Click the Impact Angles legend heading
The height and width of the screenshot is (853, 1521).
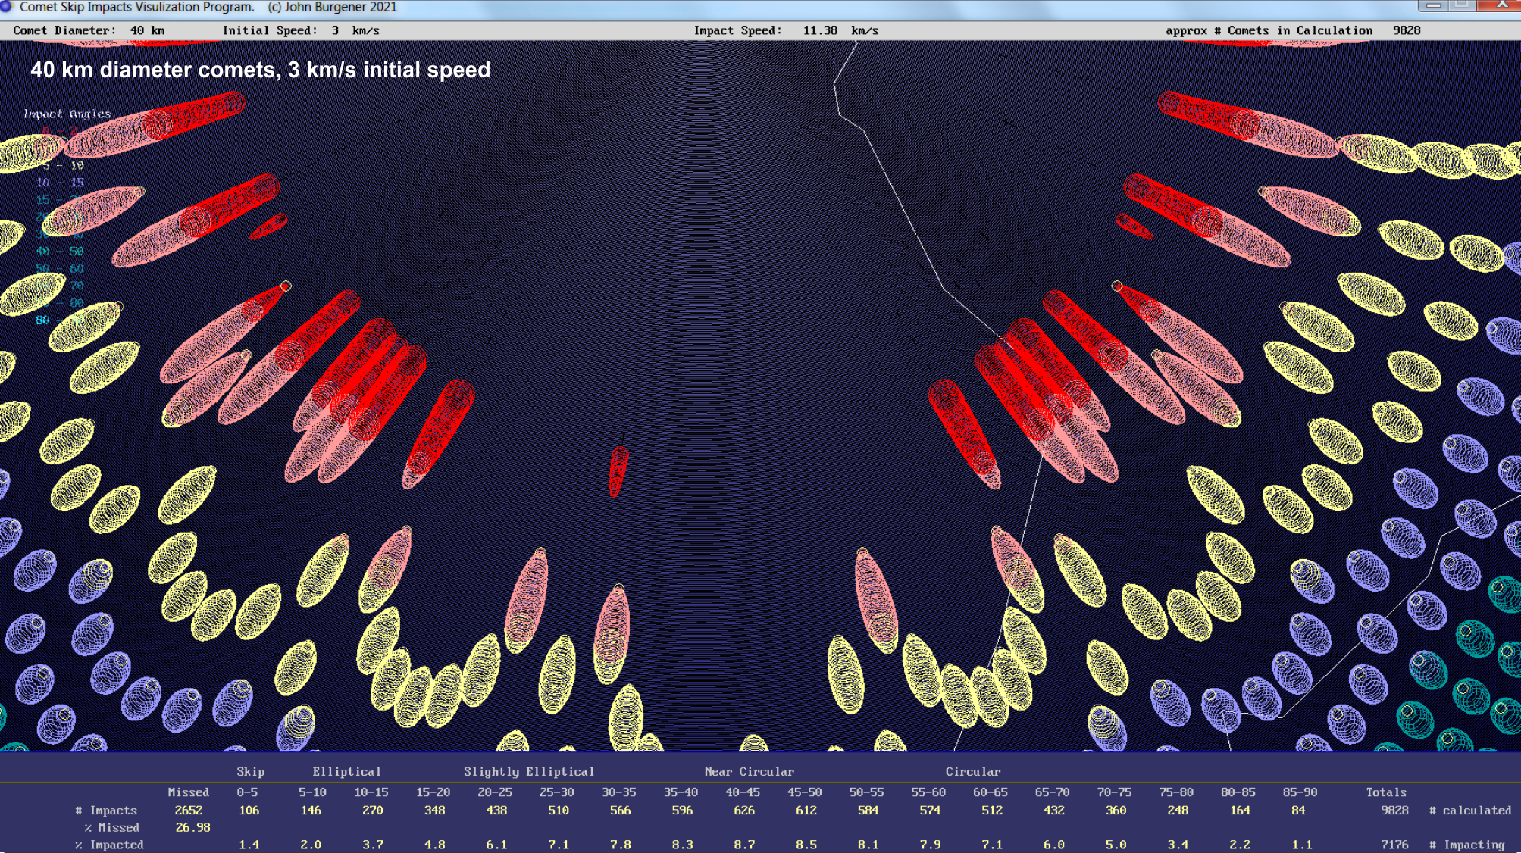pyautogui.click(x=67, y=114)
